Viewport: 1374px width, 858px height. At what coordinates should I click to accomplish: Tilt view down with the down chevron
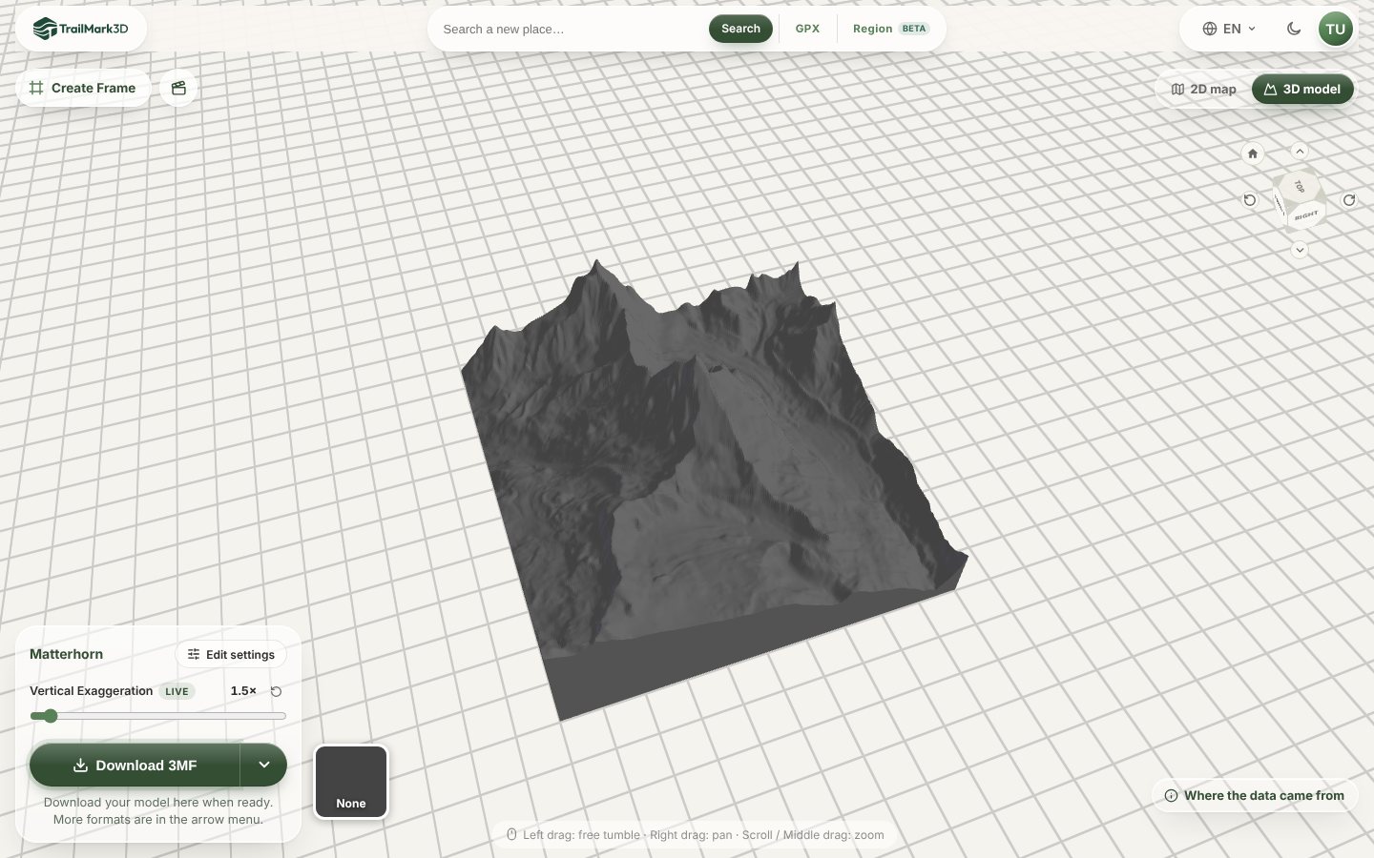point(1300,250)
